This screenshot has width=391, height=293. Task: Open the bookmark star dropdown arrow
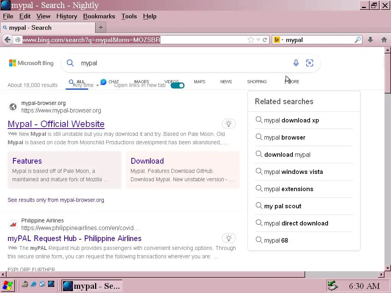(x=259, y=40)
